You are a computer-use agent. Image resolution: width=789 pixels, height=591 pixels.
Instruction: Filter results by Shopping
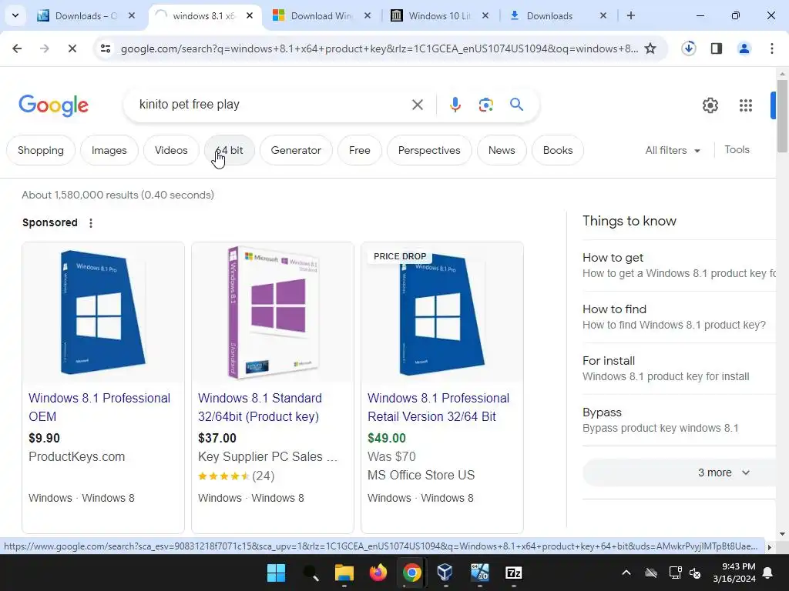point(41,150)
